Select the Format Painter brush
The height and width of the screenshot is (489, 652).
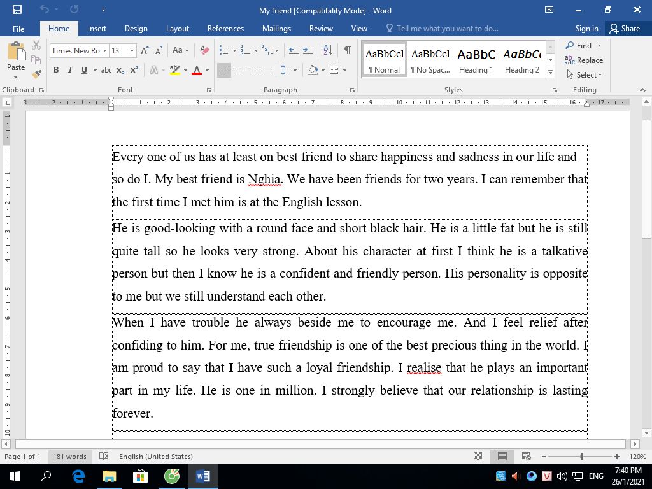(36, 74)
